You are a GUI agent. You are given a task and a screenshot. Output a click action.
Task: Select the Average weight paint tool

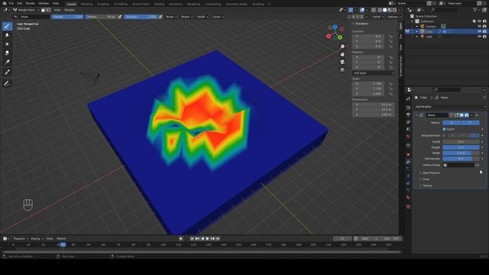click(7, 44)
